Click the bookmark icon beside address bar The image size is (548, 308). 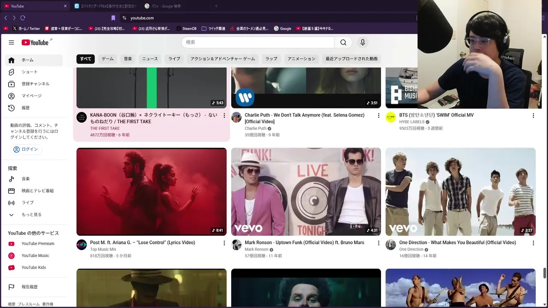[113, 18]
